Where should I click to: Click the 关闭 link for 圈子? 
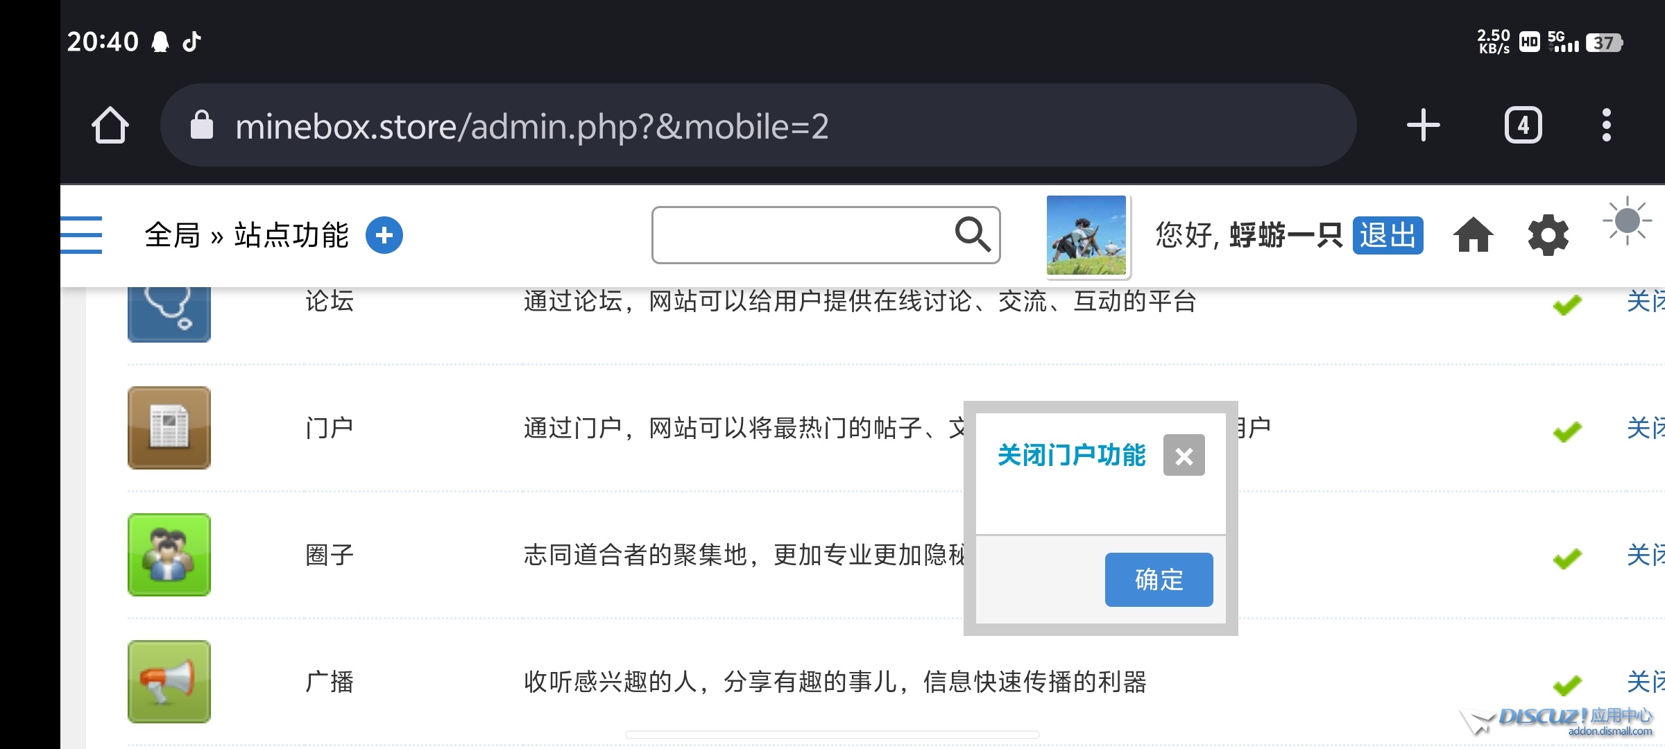(1646, 555)
